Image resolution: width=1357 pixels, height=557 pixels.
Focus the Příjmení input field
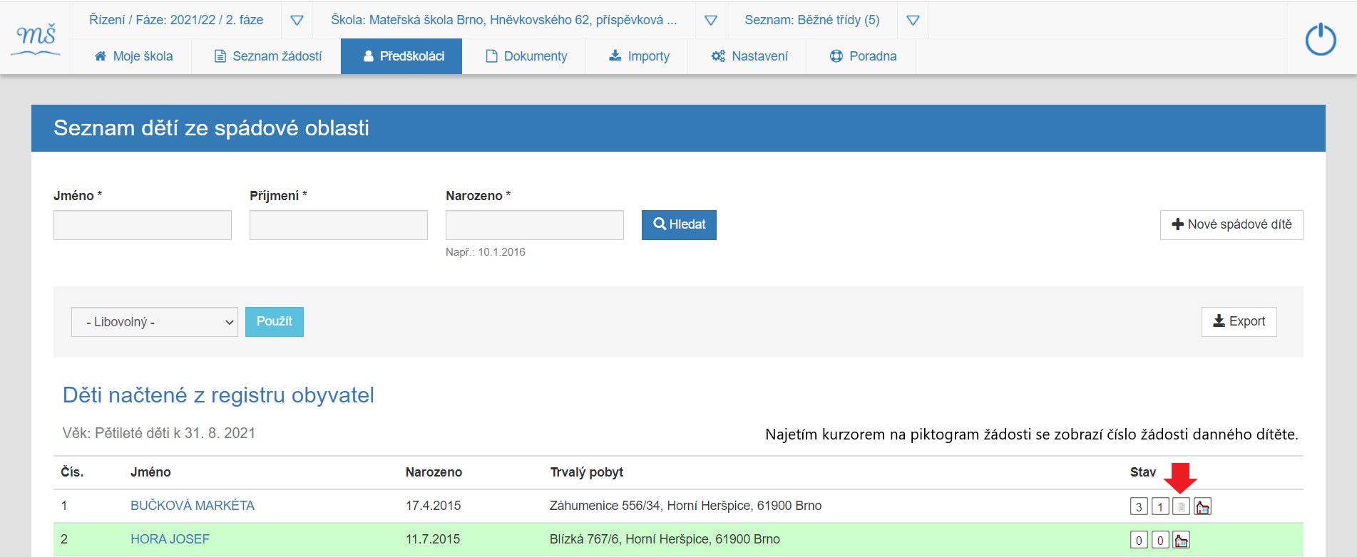click(x=339, y=225)
